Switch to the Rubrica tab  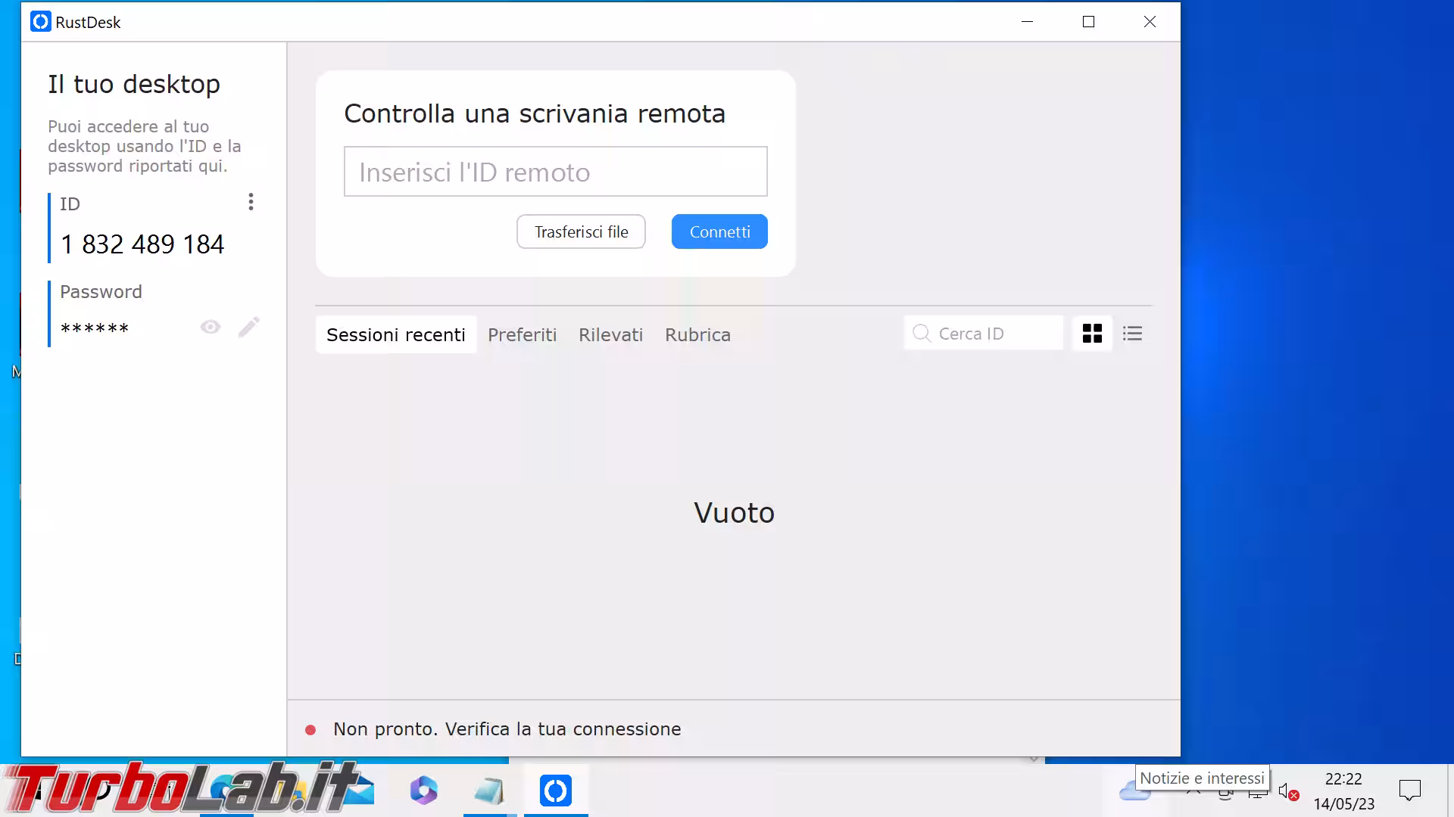pos(697,334)
